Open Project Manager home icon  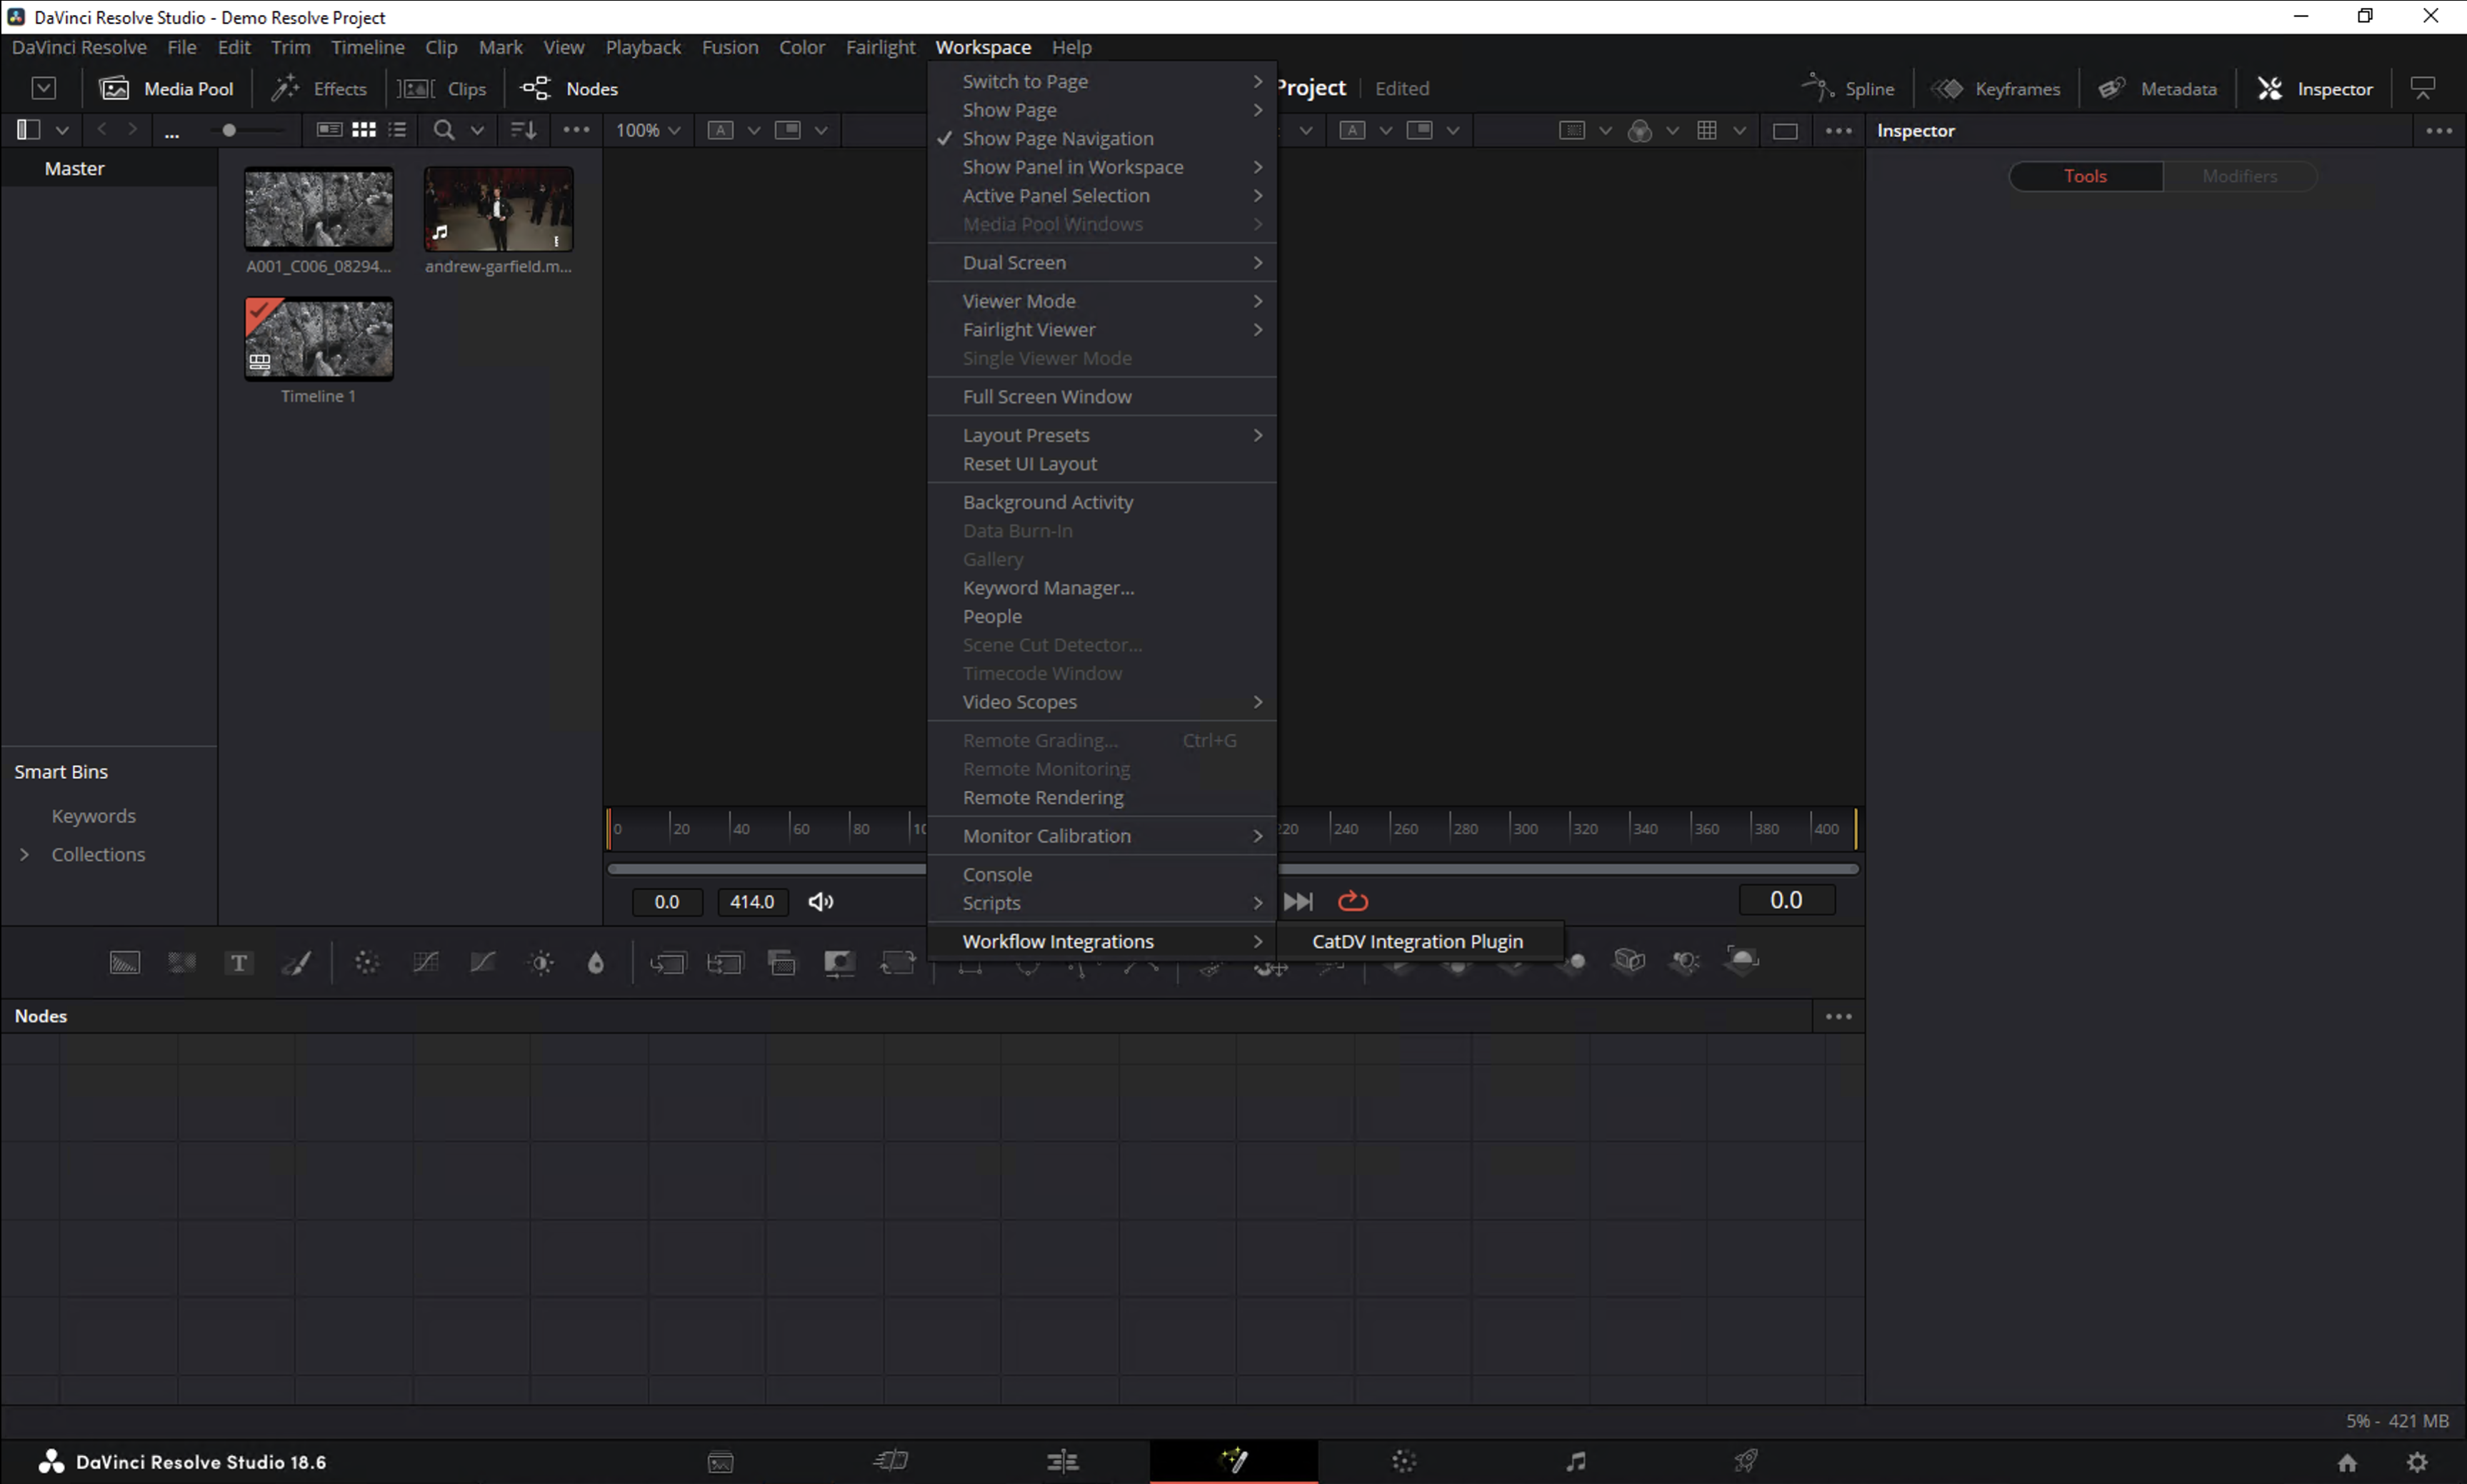coord(2347,1462)
